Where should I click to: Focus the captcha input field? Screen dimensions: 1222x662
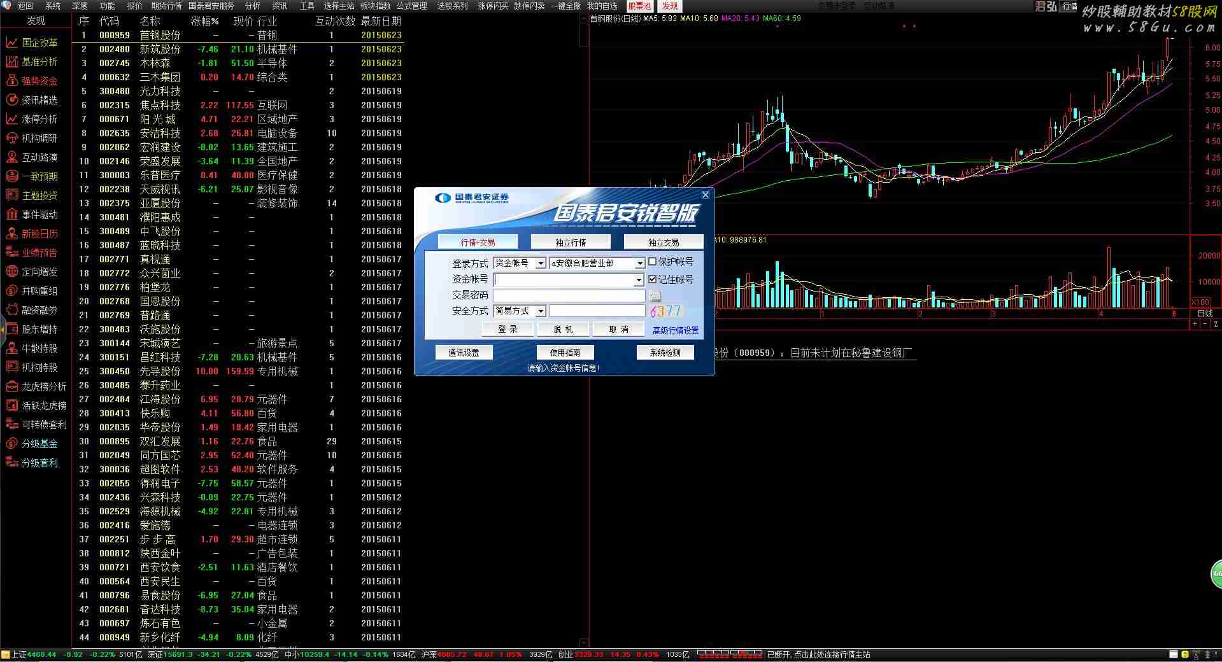pyautogui.click(x=597, y=311)
